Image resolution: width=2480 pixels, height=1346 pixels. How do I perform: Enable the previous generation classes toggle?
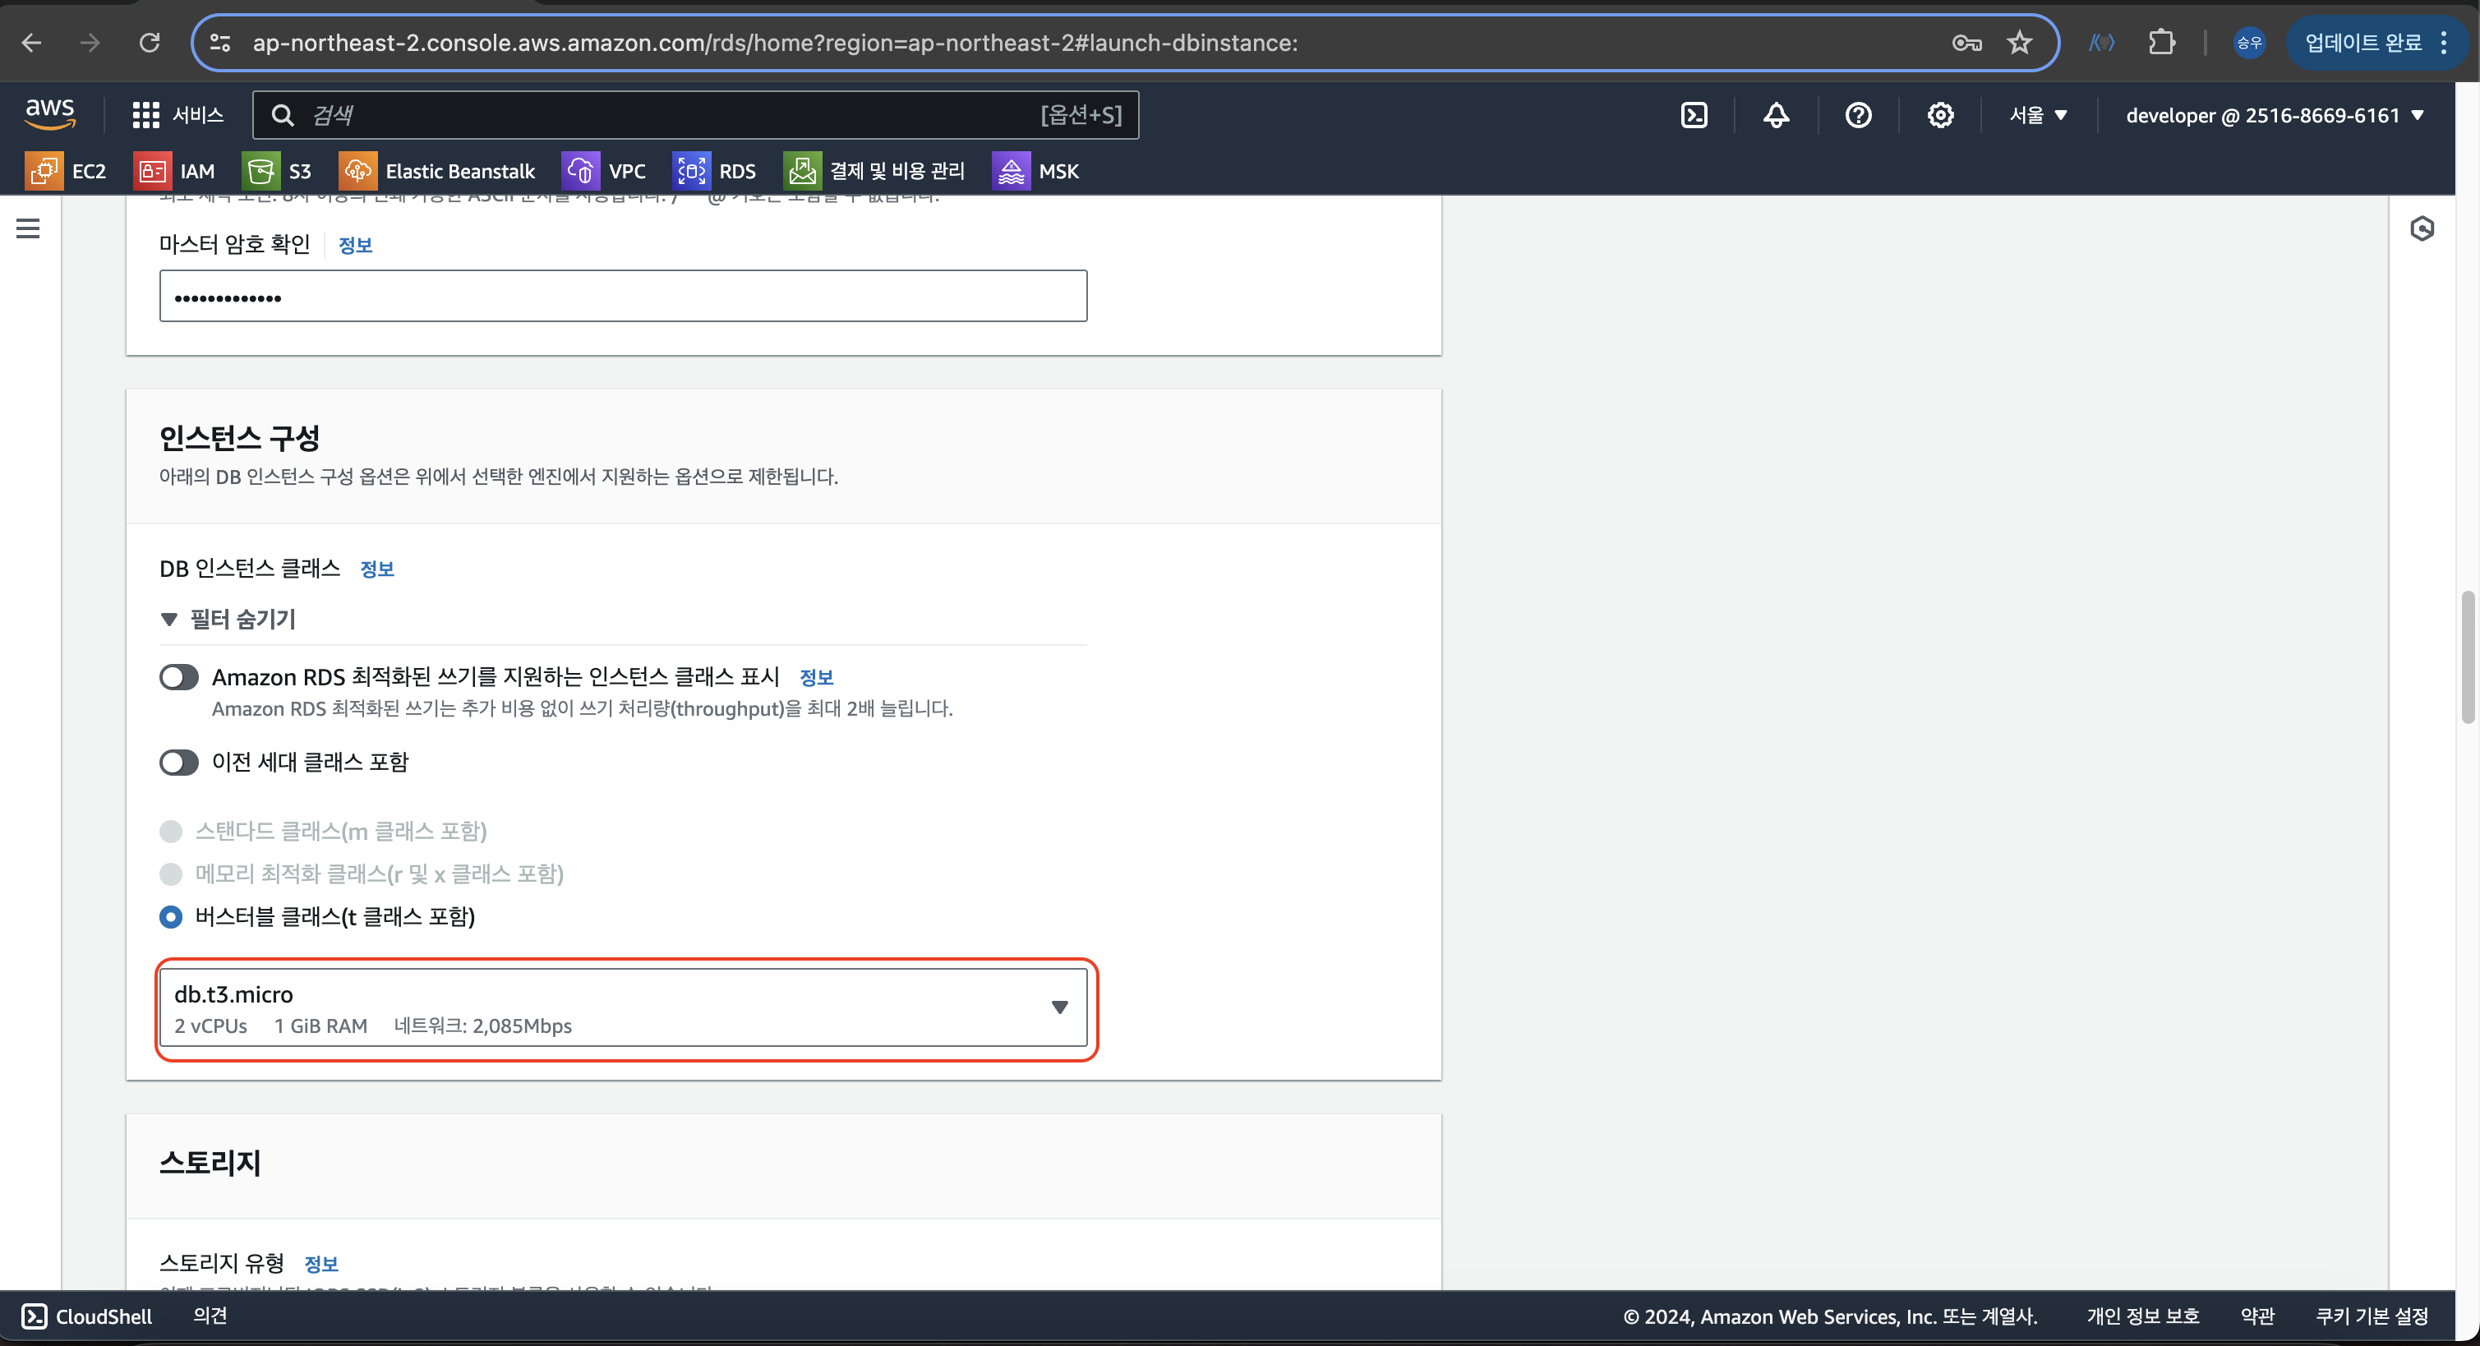point(179,763)
